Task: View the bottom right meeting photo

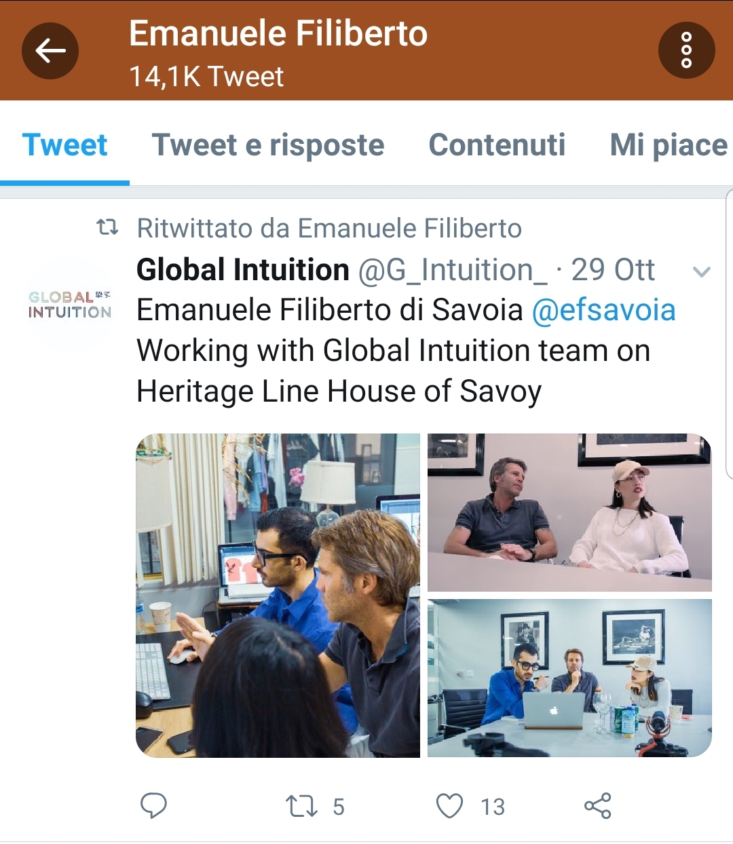Action: 569,678
